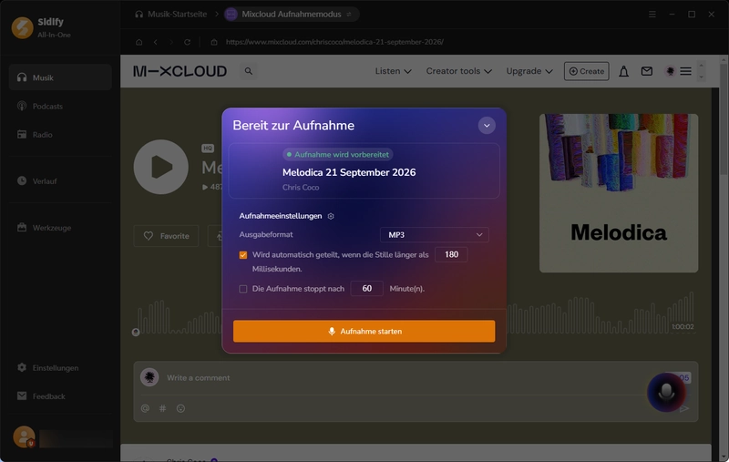Click the mixcloud URL address field

(334, 42)
